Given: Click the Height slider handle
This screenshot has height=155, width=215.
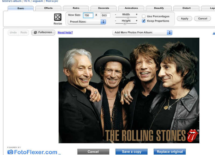Looking at the screenshot, I should pos(125,24).
